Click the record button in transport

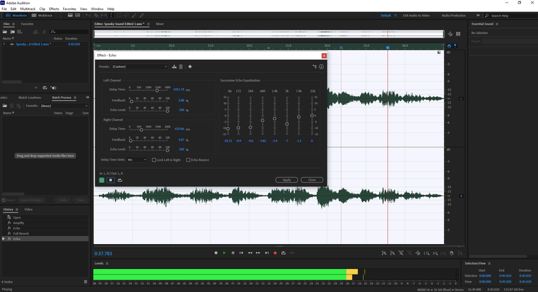tap(275, 252)
